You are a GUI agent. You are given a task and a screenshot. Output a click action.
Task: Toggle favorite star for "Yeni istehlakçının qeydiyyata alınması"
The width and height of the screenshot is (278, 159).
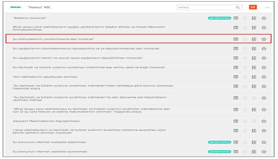264,76
